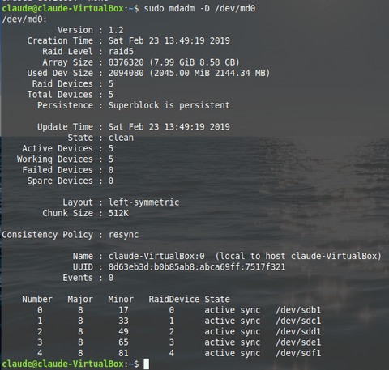Click the 'Update Time' label
The height and width of the screenshot is (370, 389).
(x=65, y=127)
